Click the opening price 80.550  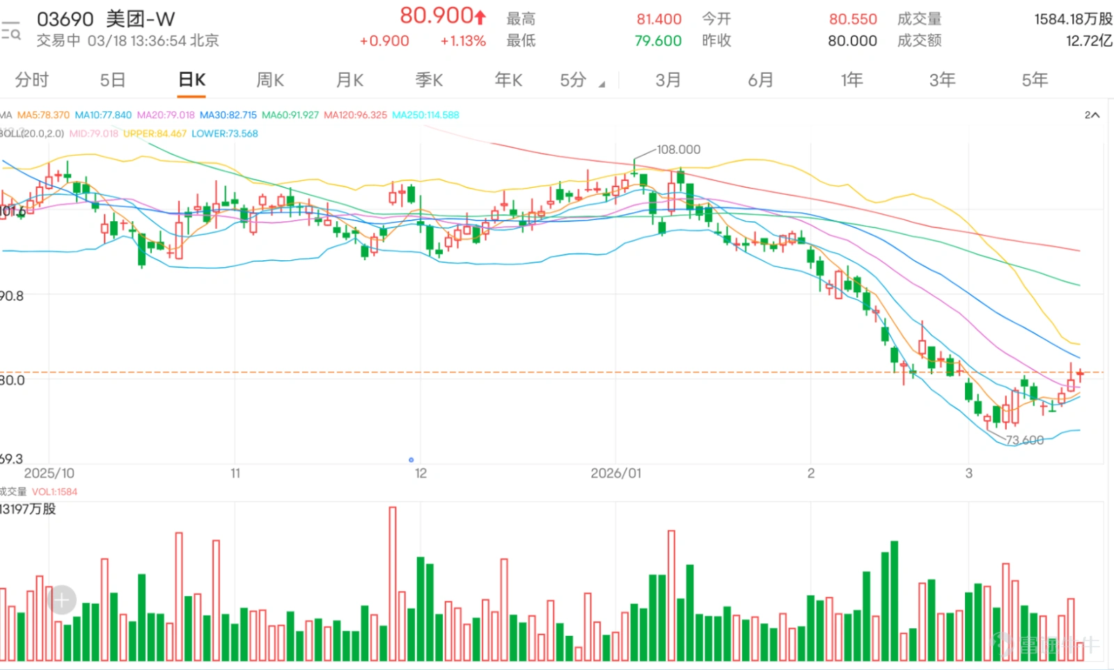(853, 19)
